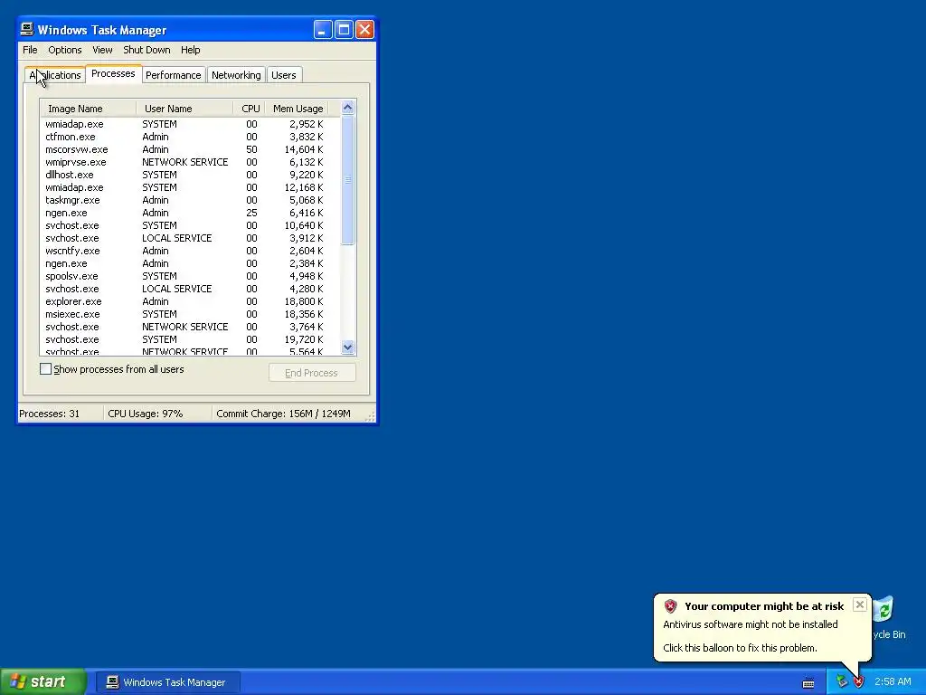Click the shield icon in the warning balloon

(x=670, y=605)
